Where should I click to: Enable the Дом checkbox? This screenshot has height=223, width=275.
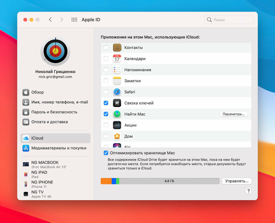coord(106,136)
